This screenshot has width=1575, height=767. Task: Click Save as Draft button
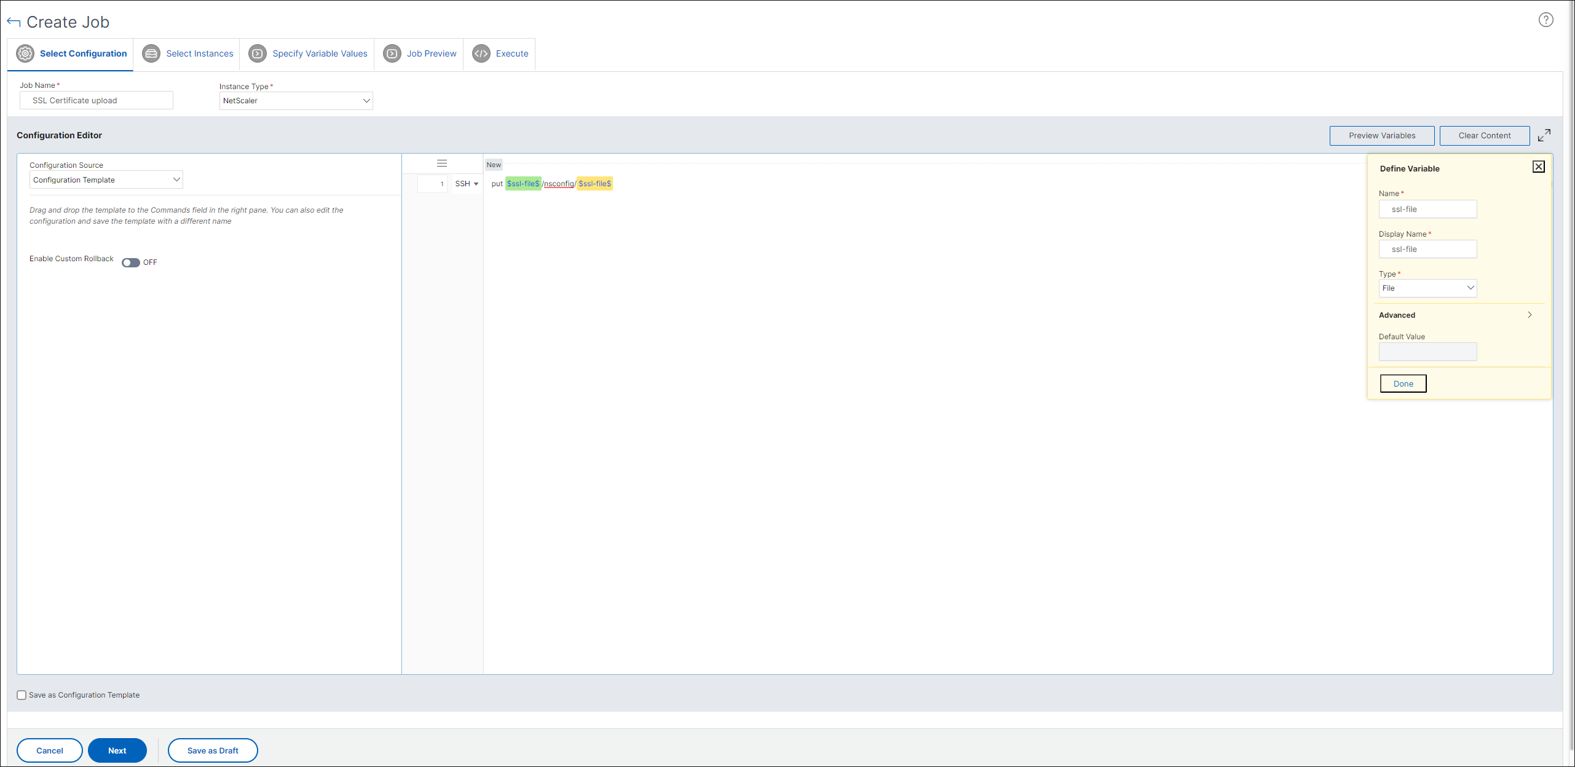[x=213, y=750]
